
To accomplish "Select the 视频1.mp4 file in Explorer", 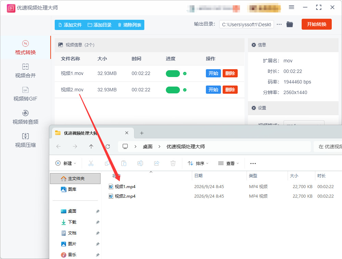I will click(x=125, y=187).
